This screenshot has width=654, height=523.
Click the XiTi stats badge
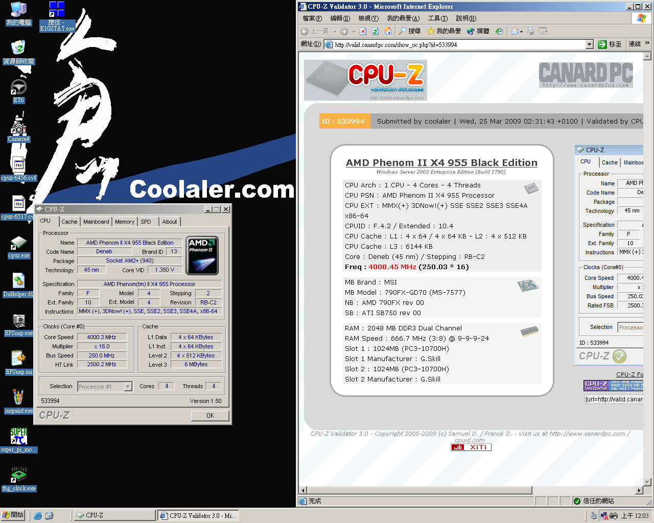(x=471, y=447)
